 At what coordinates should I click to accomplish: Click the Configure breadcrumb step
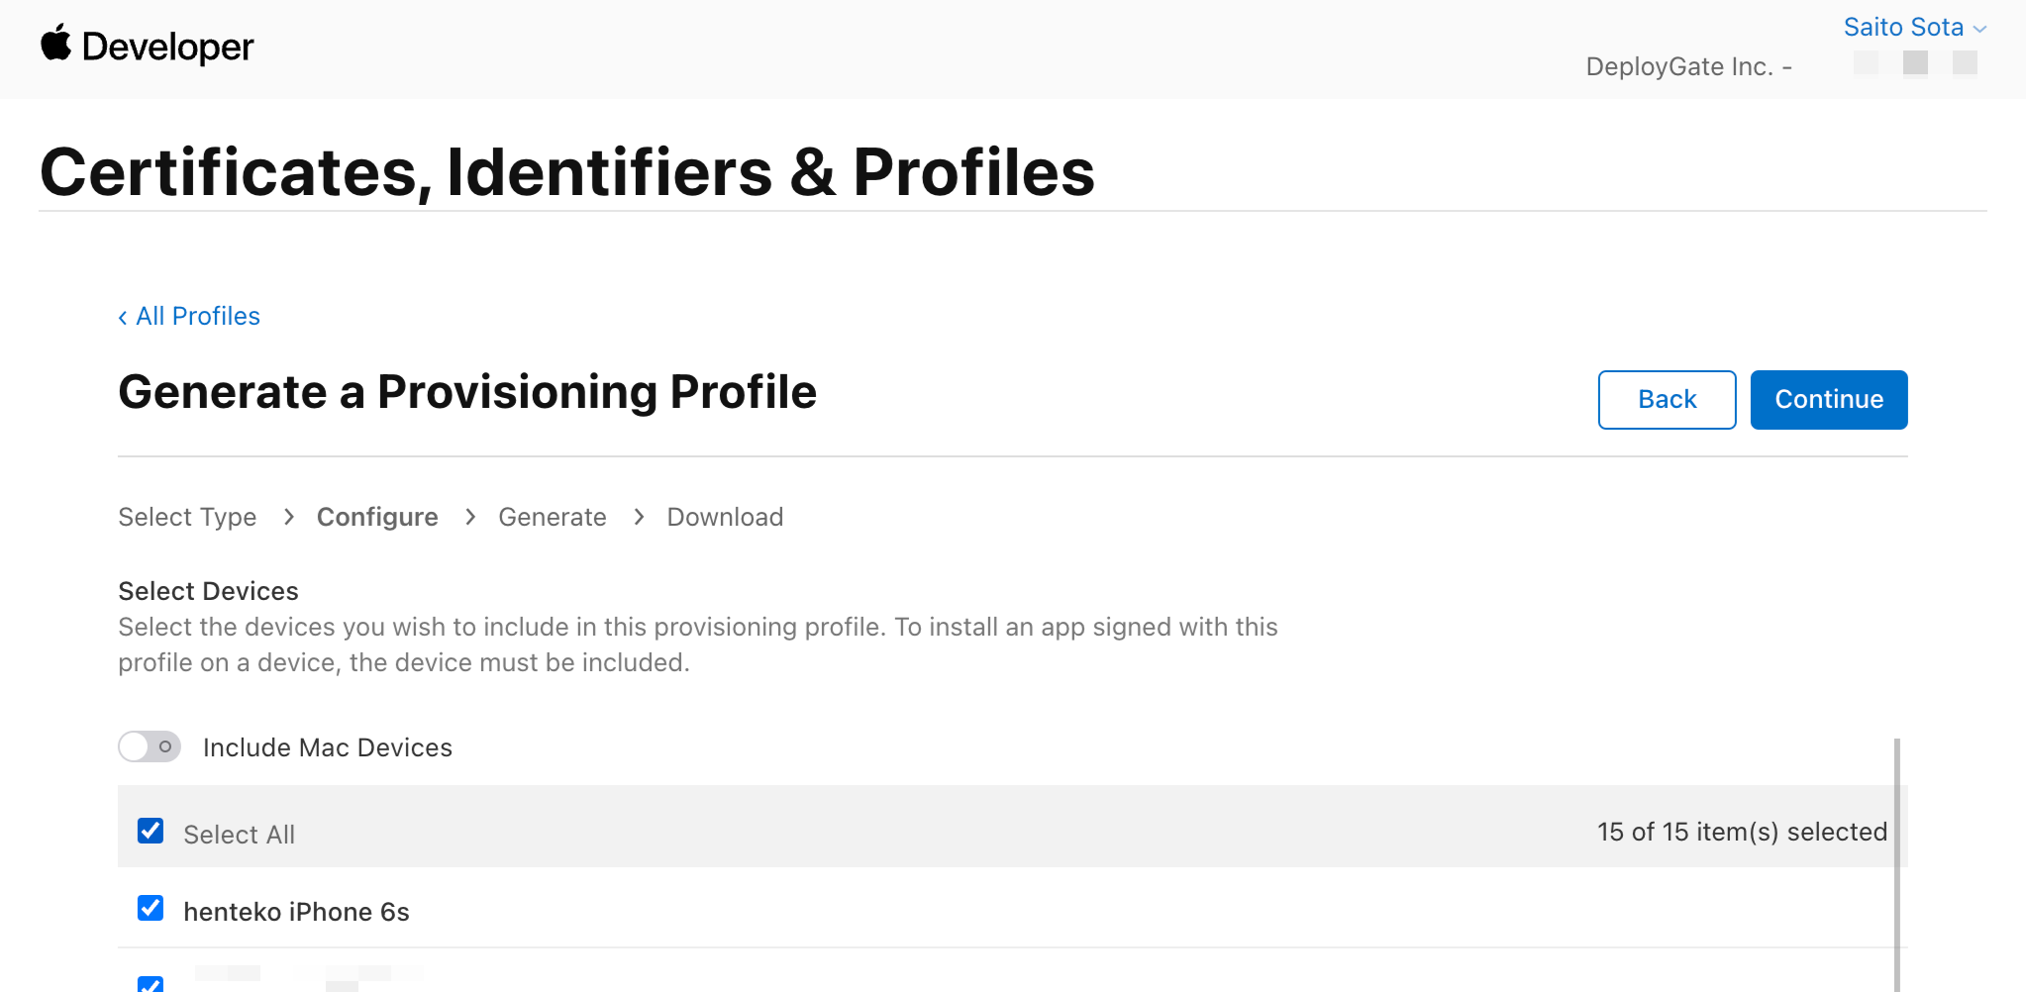click(x=377, y=516)
